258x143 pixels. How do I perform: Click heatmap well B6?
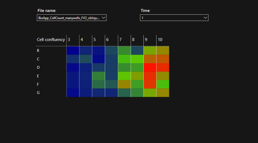click(111, 50)
